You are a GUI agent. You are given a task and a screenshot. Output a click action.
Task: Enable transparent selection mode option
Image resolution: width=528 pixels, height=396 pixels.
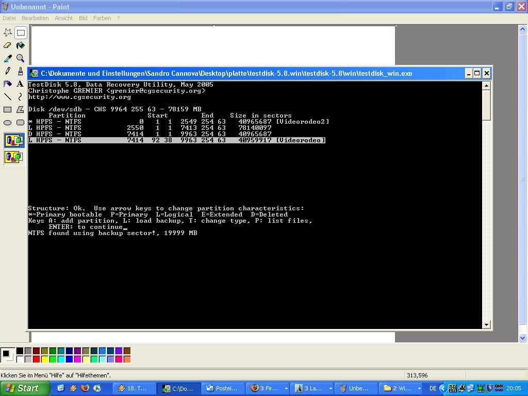pos(14,157)
